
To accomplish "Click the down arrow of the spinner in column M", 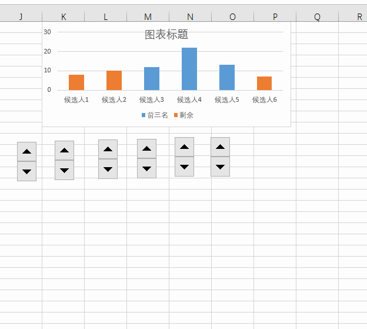I will pos(147,168).
